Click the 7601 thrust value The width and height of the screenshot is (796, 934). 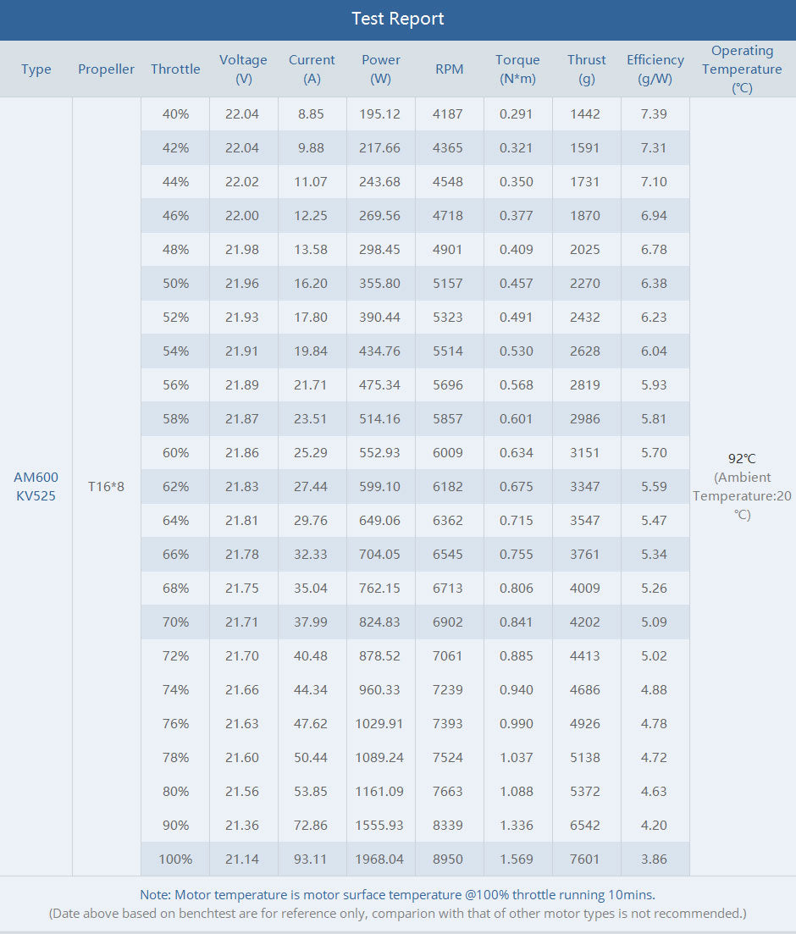(x=585, y=859)
